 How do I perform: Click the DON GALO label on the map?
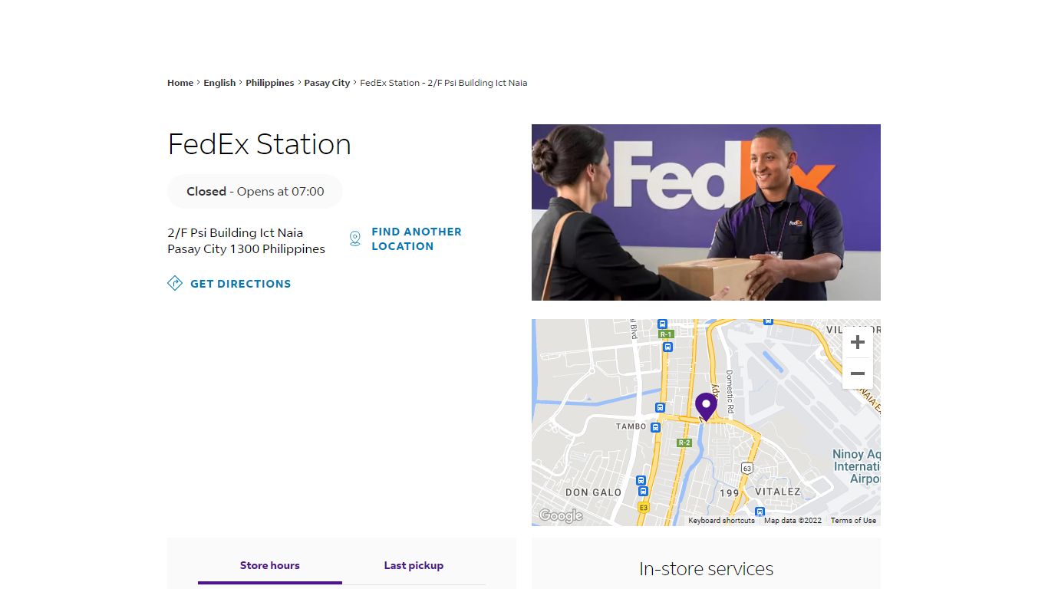click(x=594, y=492)
